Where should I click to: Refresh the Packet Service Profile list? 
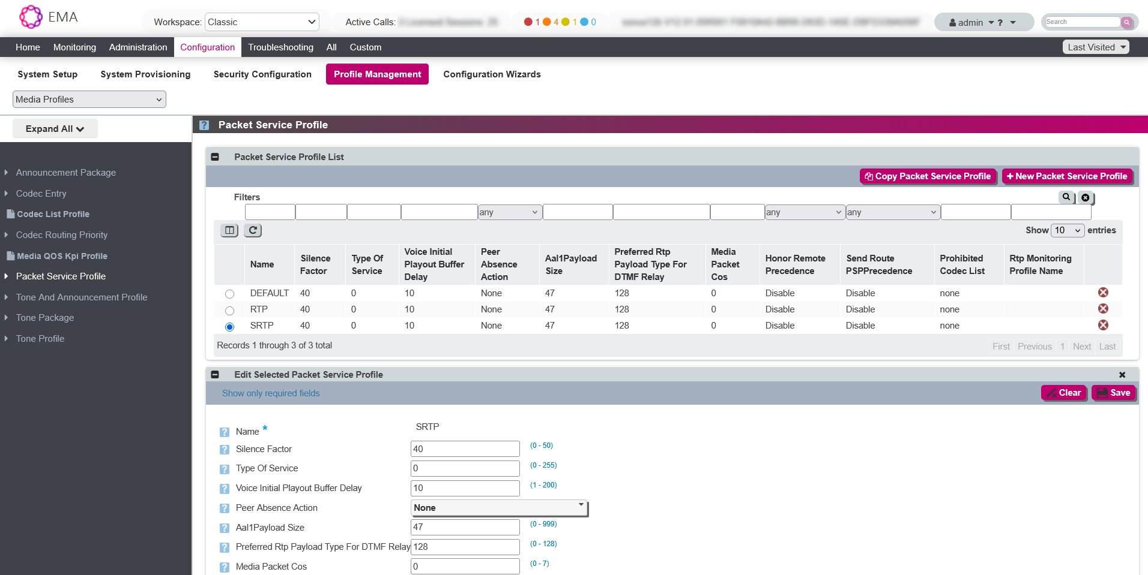[x=253, y=230]
